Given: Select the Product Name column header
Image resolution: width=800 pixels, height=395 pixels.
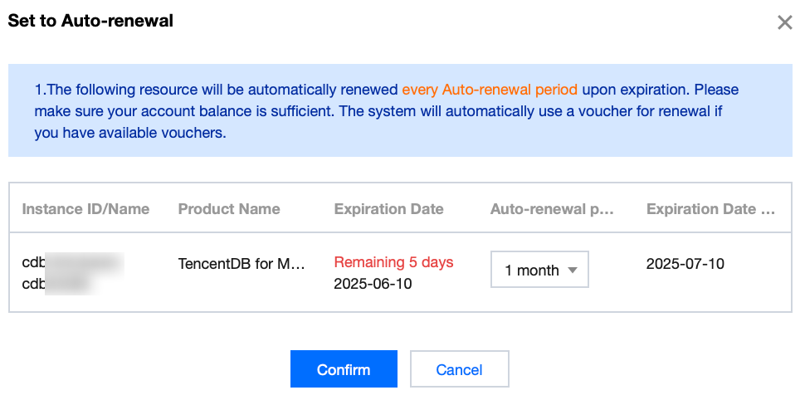Looking at the screenshot, I should click(229, 209).
